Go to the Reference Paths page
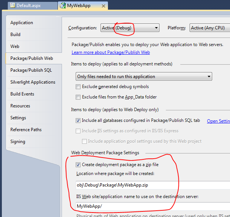 coord(34,130)
